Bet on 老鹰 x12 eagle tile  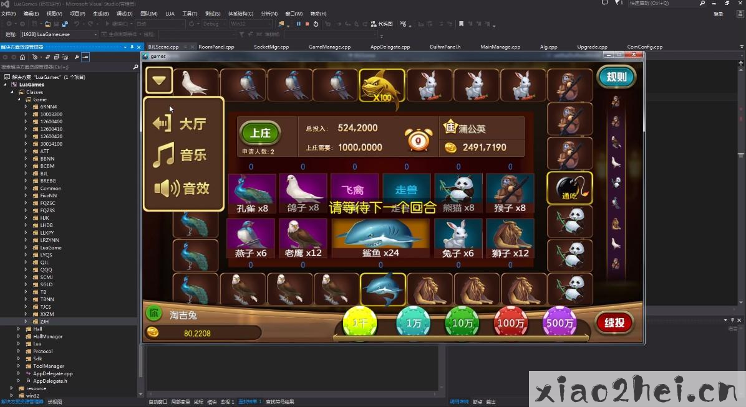pyautogui.click(x=303, y=238)
